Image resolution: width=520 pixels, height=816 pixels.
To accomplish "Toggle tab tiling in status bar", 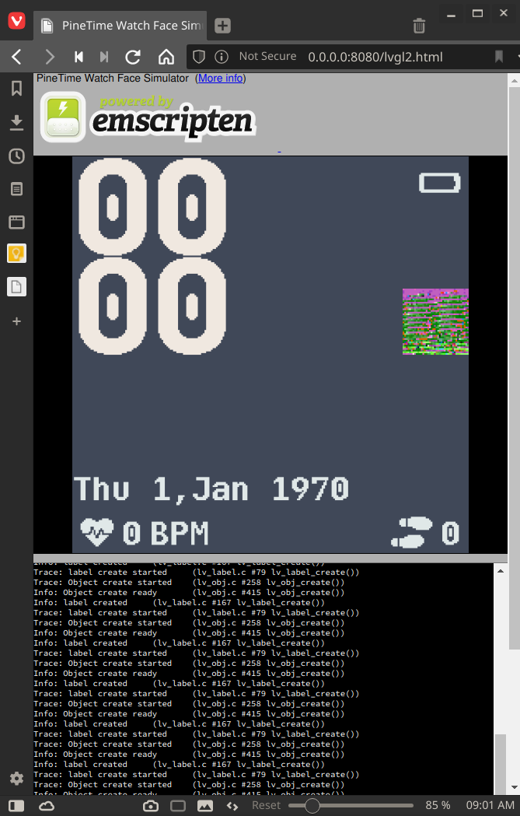I will point(178,806).
